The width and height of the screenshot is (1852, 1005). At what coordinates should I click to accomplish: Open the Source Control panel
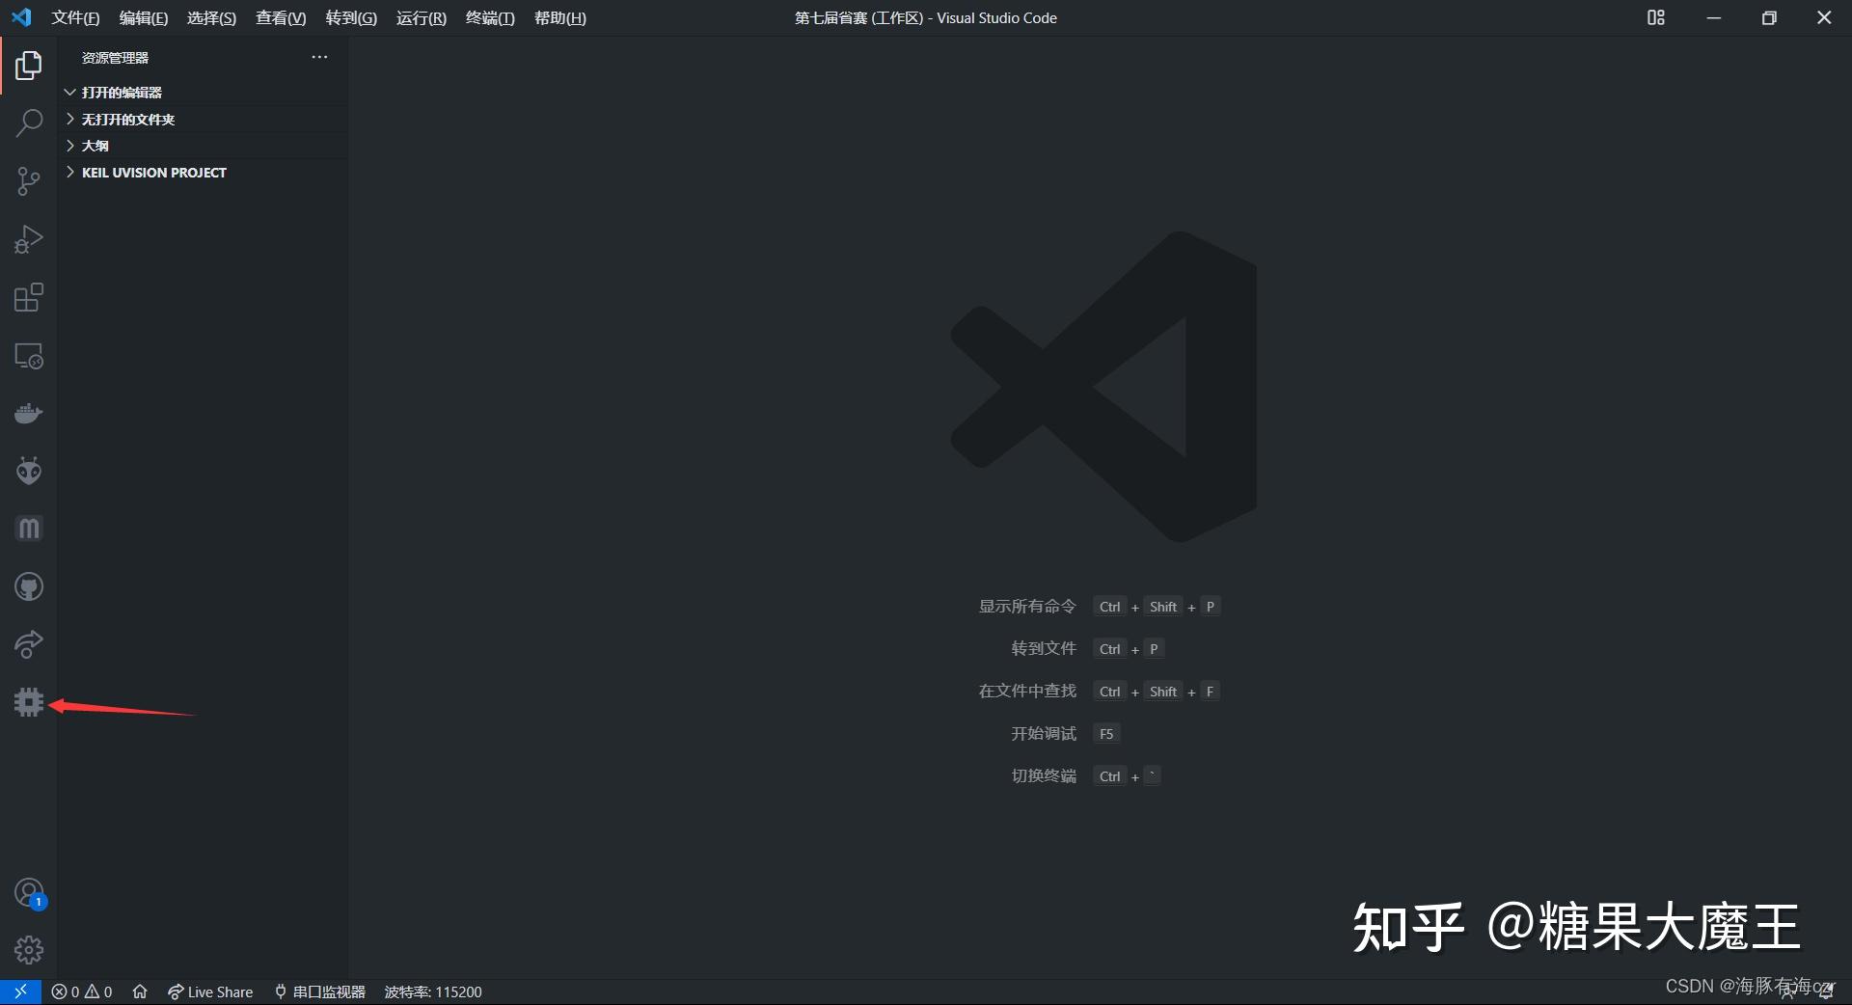29,181
